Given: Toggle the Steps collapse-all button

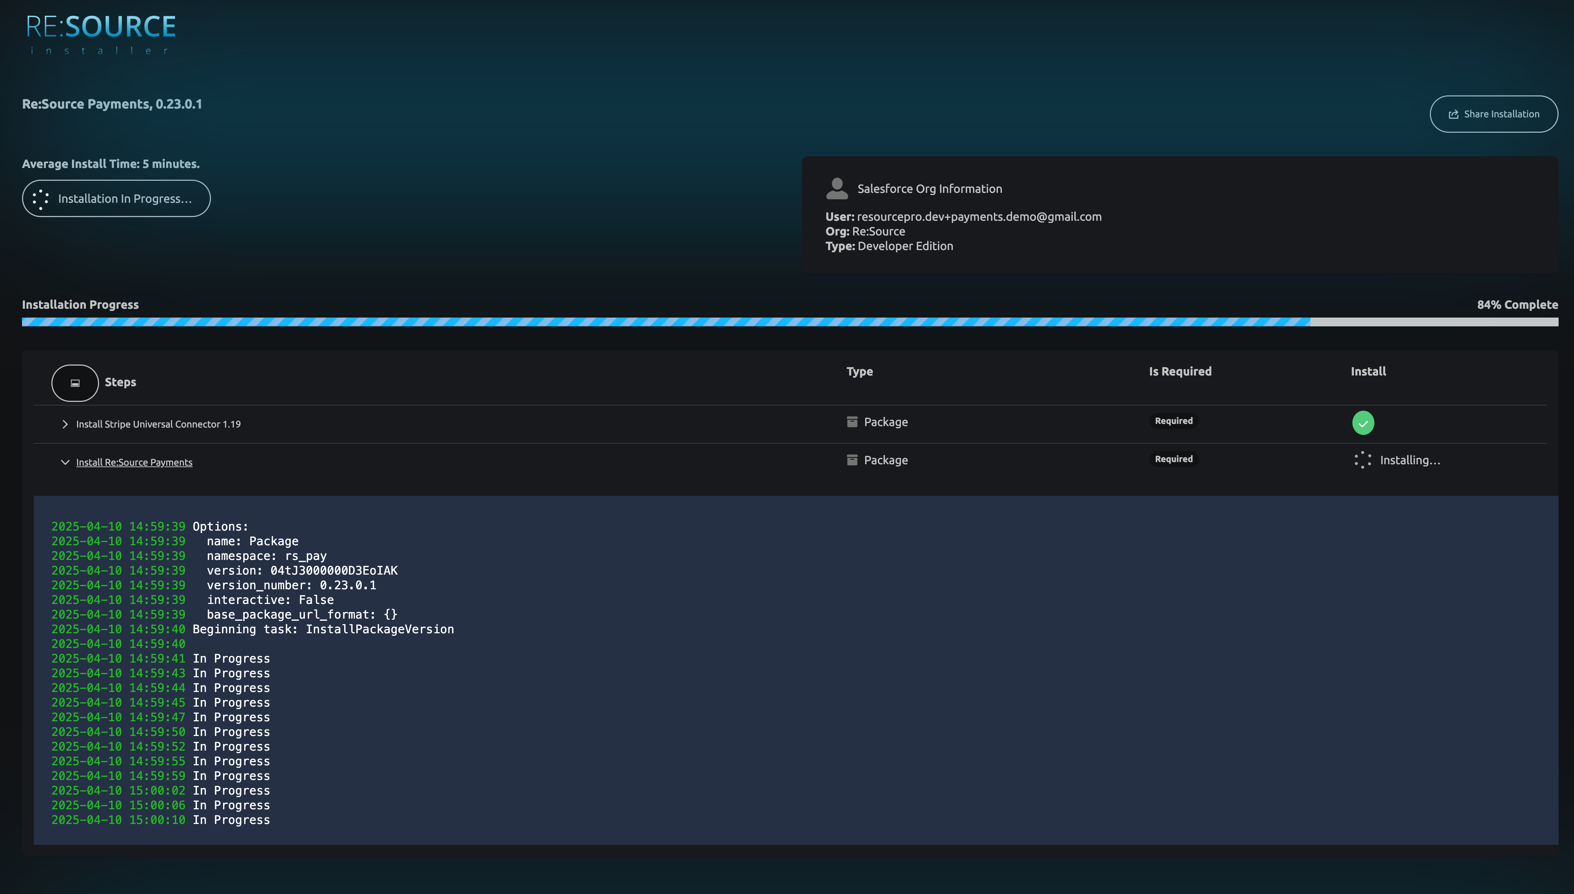Looking at the screenshot, I should pyautogui.click(x=75, y=382).
